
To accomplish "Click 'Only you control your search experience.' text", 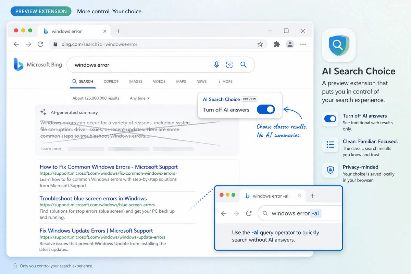I will (x=56, y=266).
